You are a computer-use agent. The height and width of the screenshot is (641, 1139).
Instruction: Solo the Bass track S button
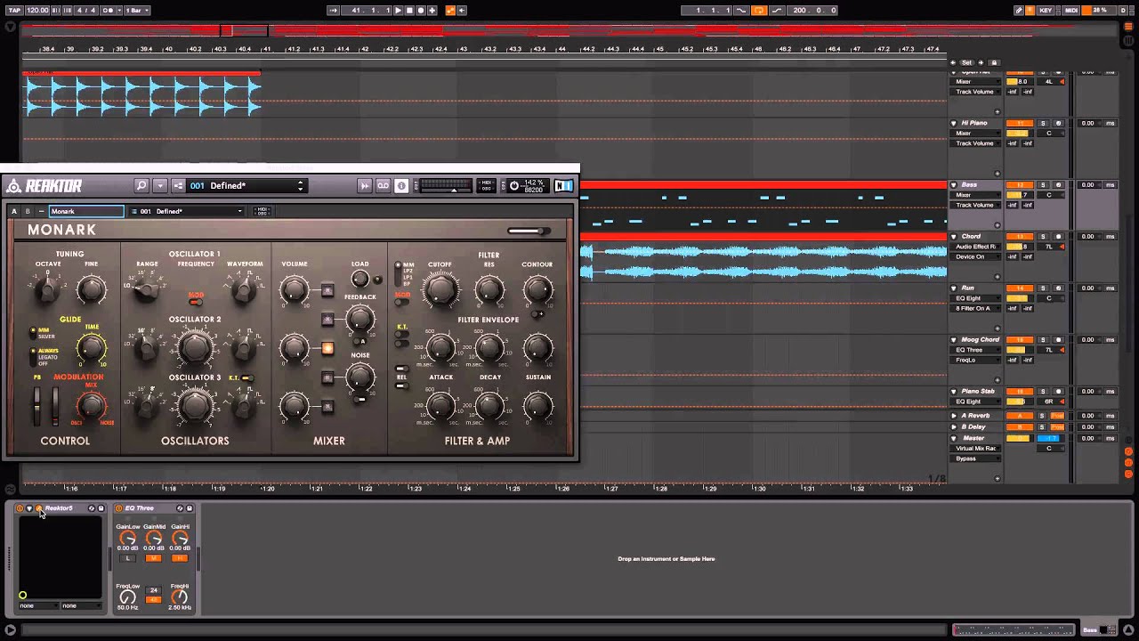[x=1043, y=185]
